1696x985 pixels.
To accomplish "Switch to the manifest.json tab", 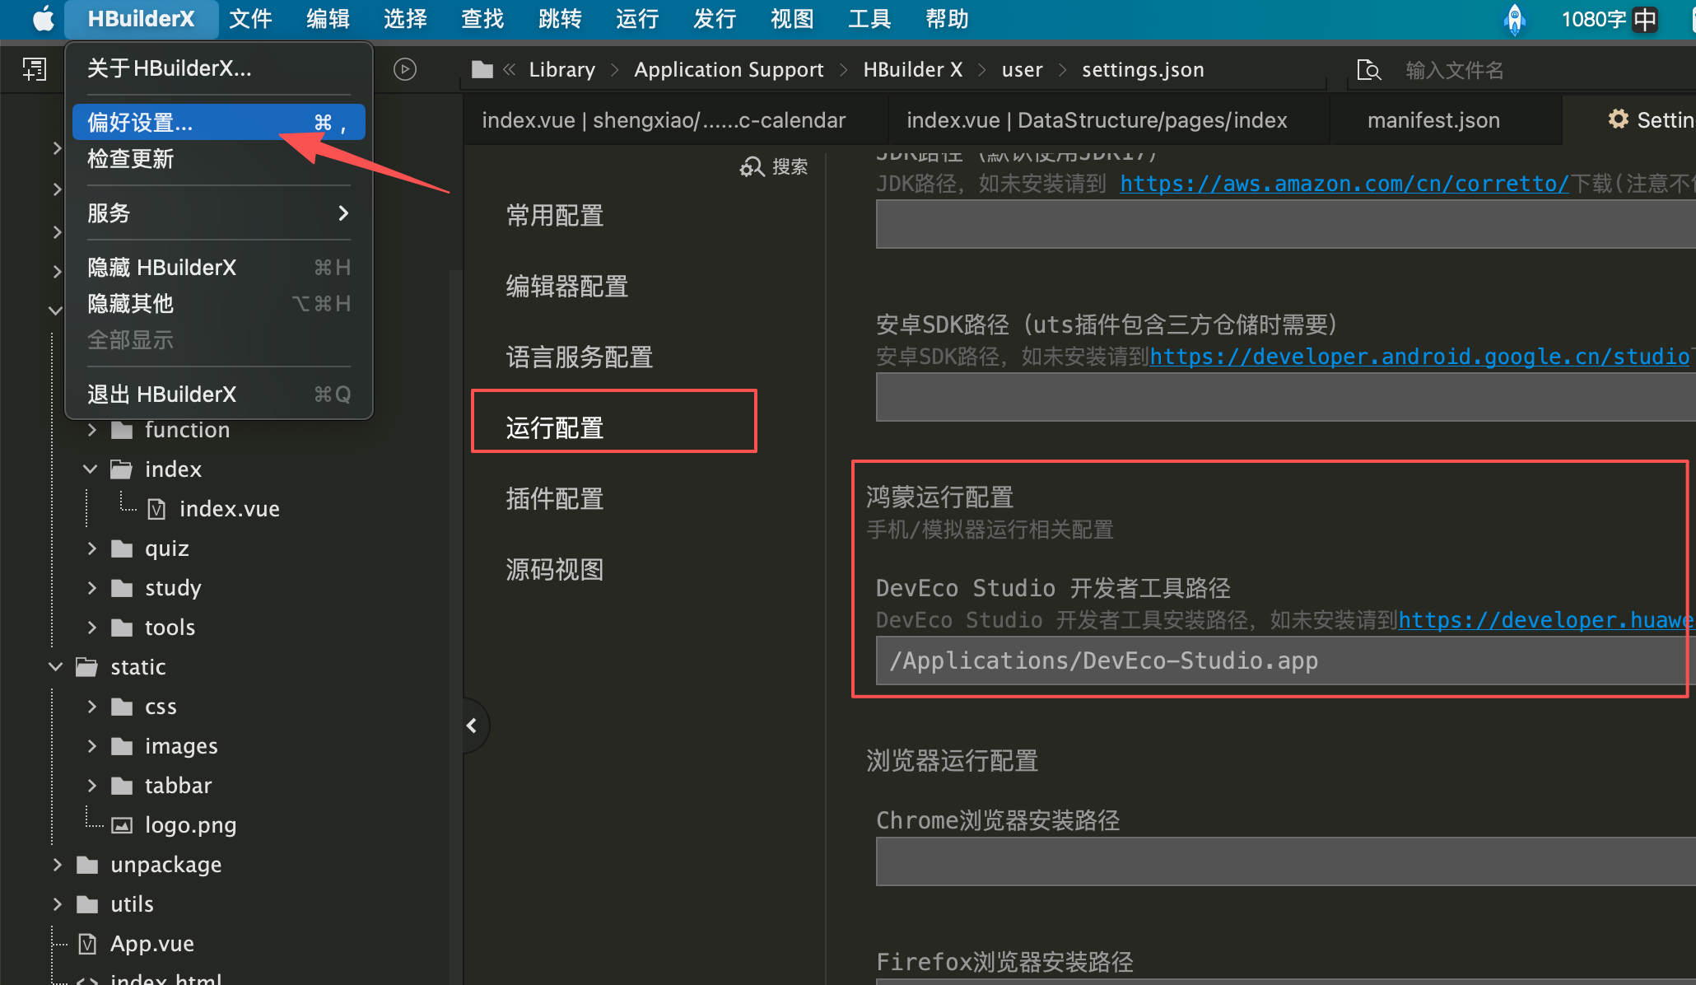I will (1433, 120).
